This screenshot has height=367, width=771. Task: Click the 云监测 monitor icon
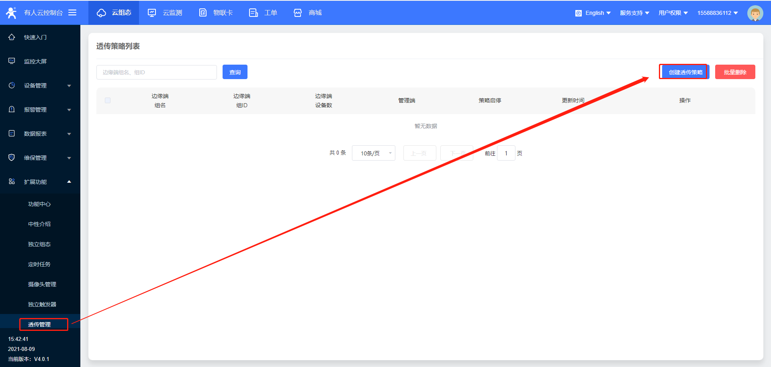coord(152,13)
